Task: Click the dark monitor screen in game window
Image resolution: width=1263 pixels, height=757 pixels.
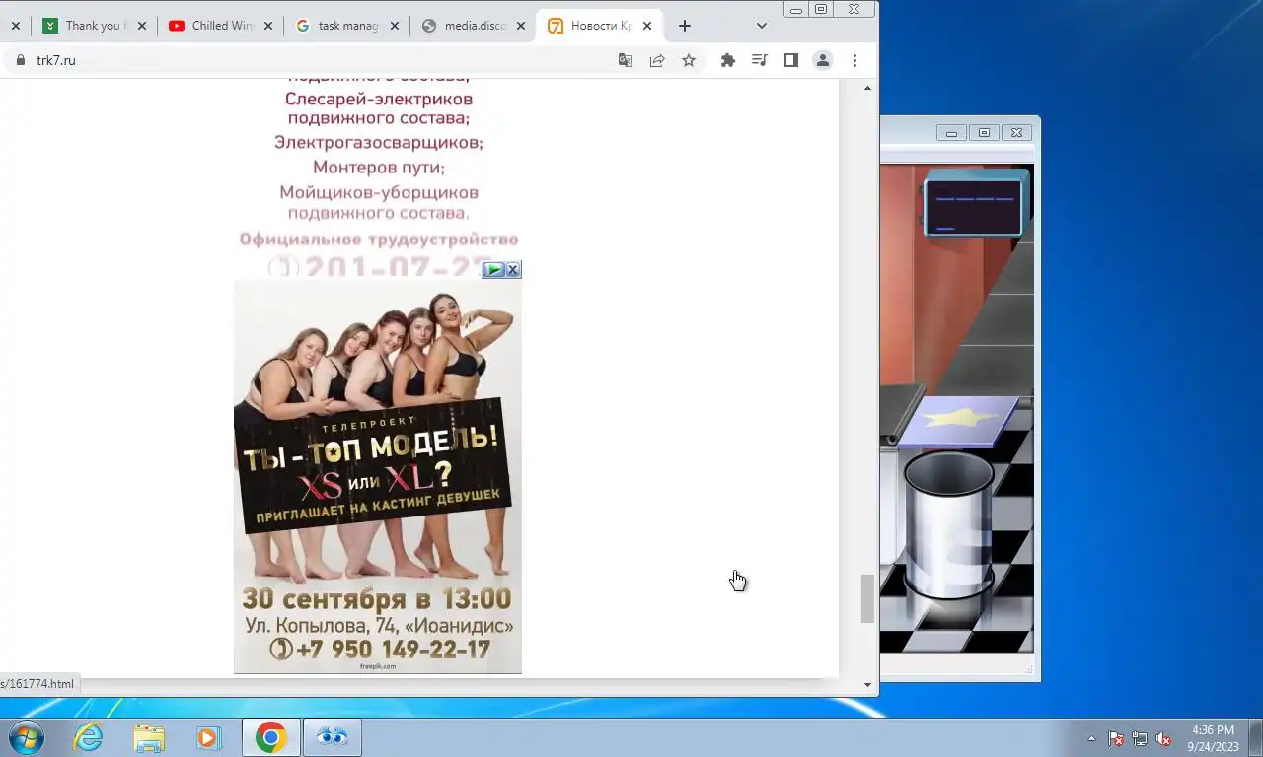Action: tap(973, 206)
